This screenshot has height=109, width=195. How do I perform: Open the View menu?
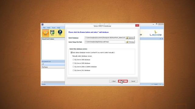[x=49, y=28]
